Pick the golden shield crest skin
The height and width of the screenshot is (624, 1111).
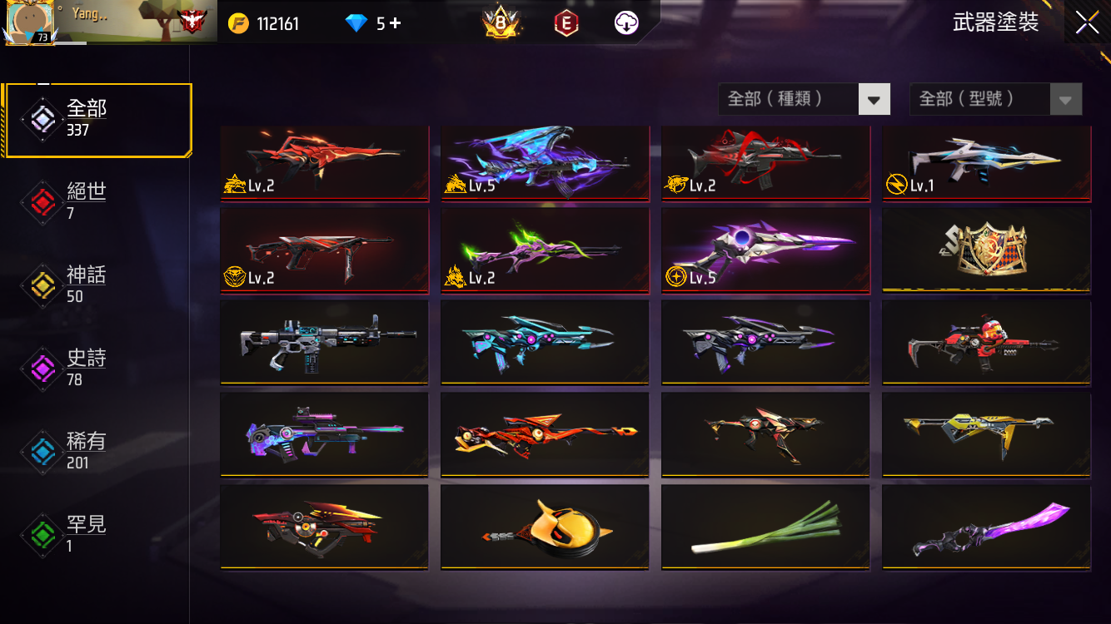coord(986,250)
